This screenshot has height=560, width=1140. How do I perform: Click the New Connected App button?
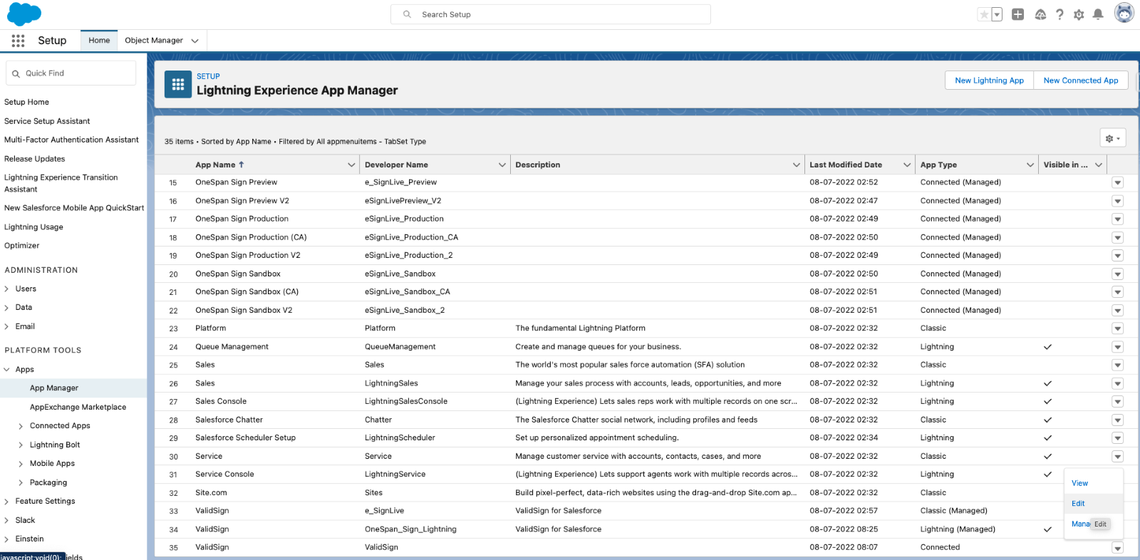pyautogui.click(x=1081, y=81)
